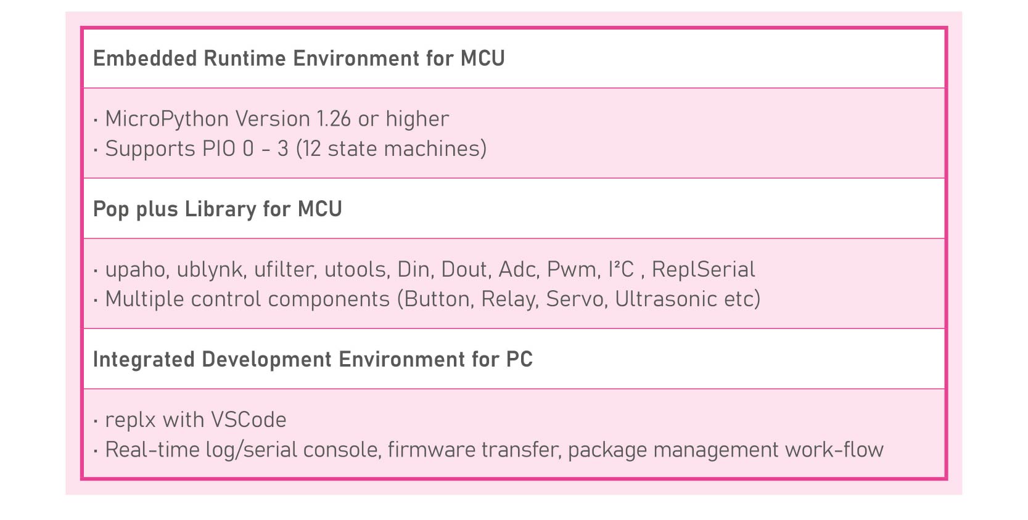The width and height of the screenshot is (1028, 520).
Task: Select the MicroPython Version 1.26 line
Action: click(277, 119)
